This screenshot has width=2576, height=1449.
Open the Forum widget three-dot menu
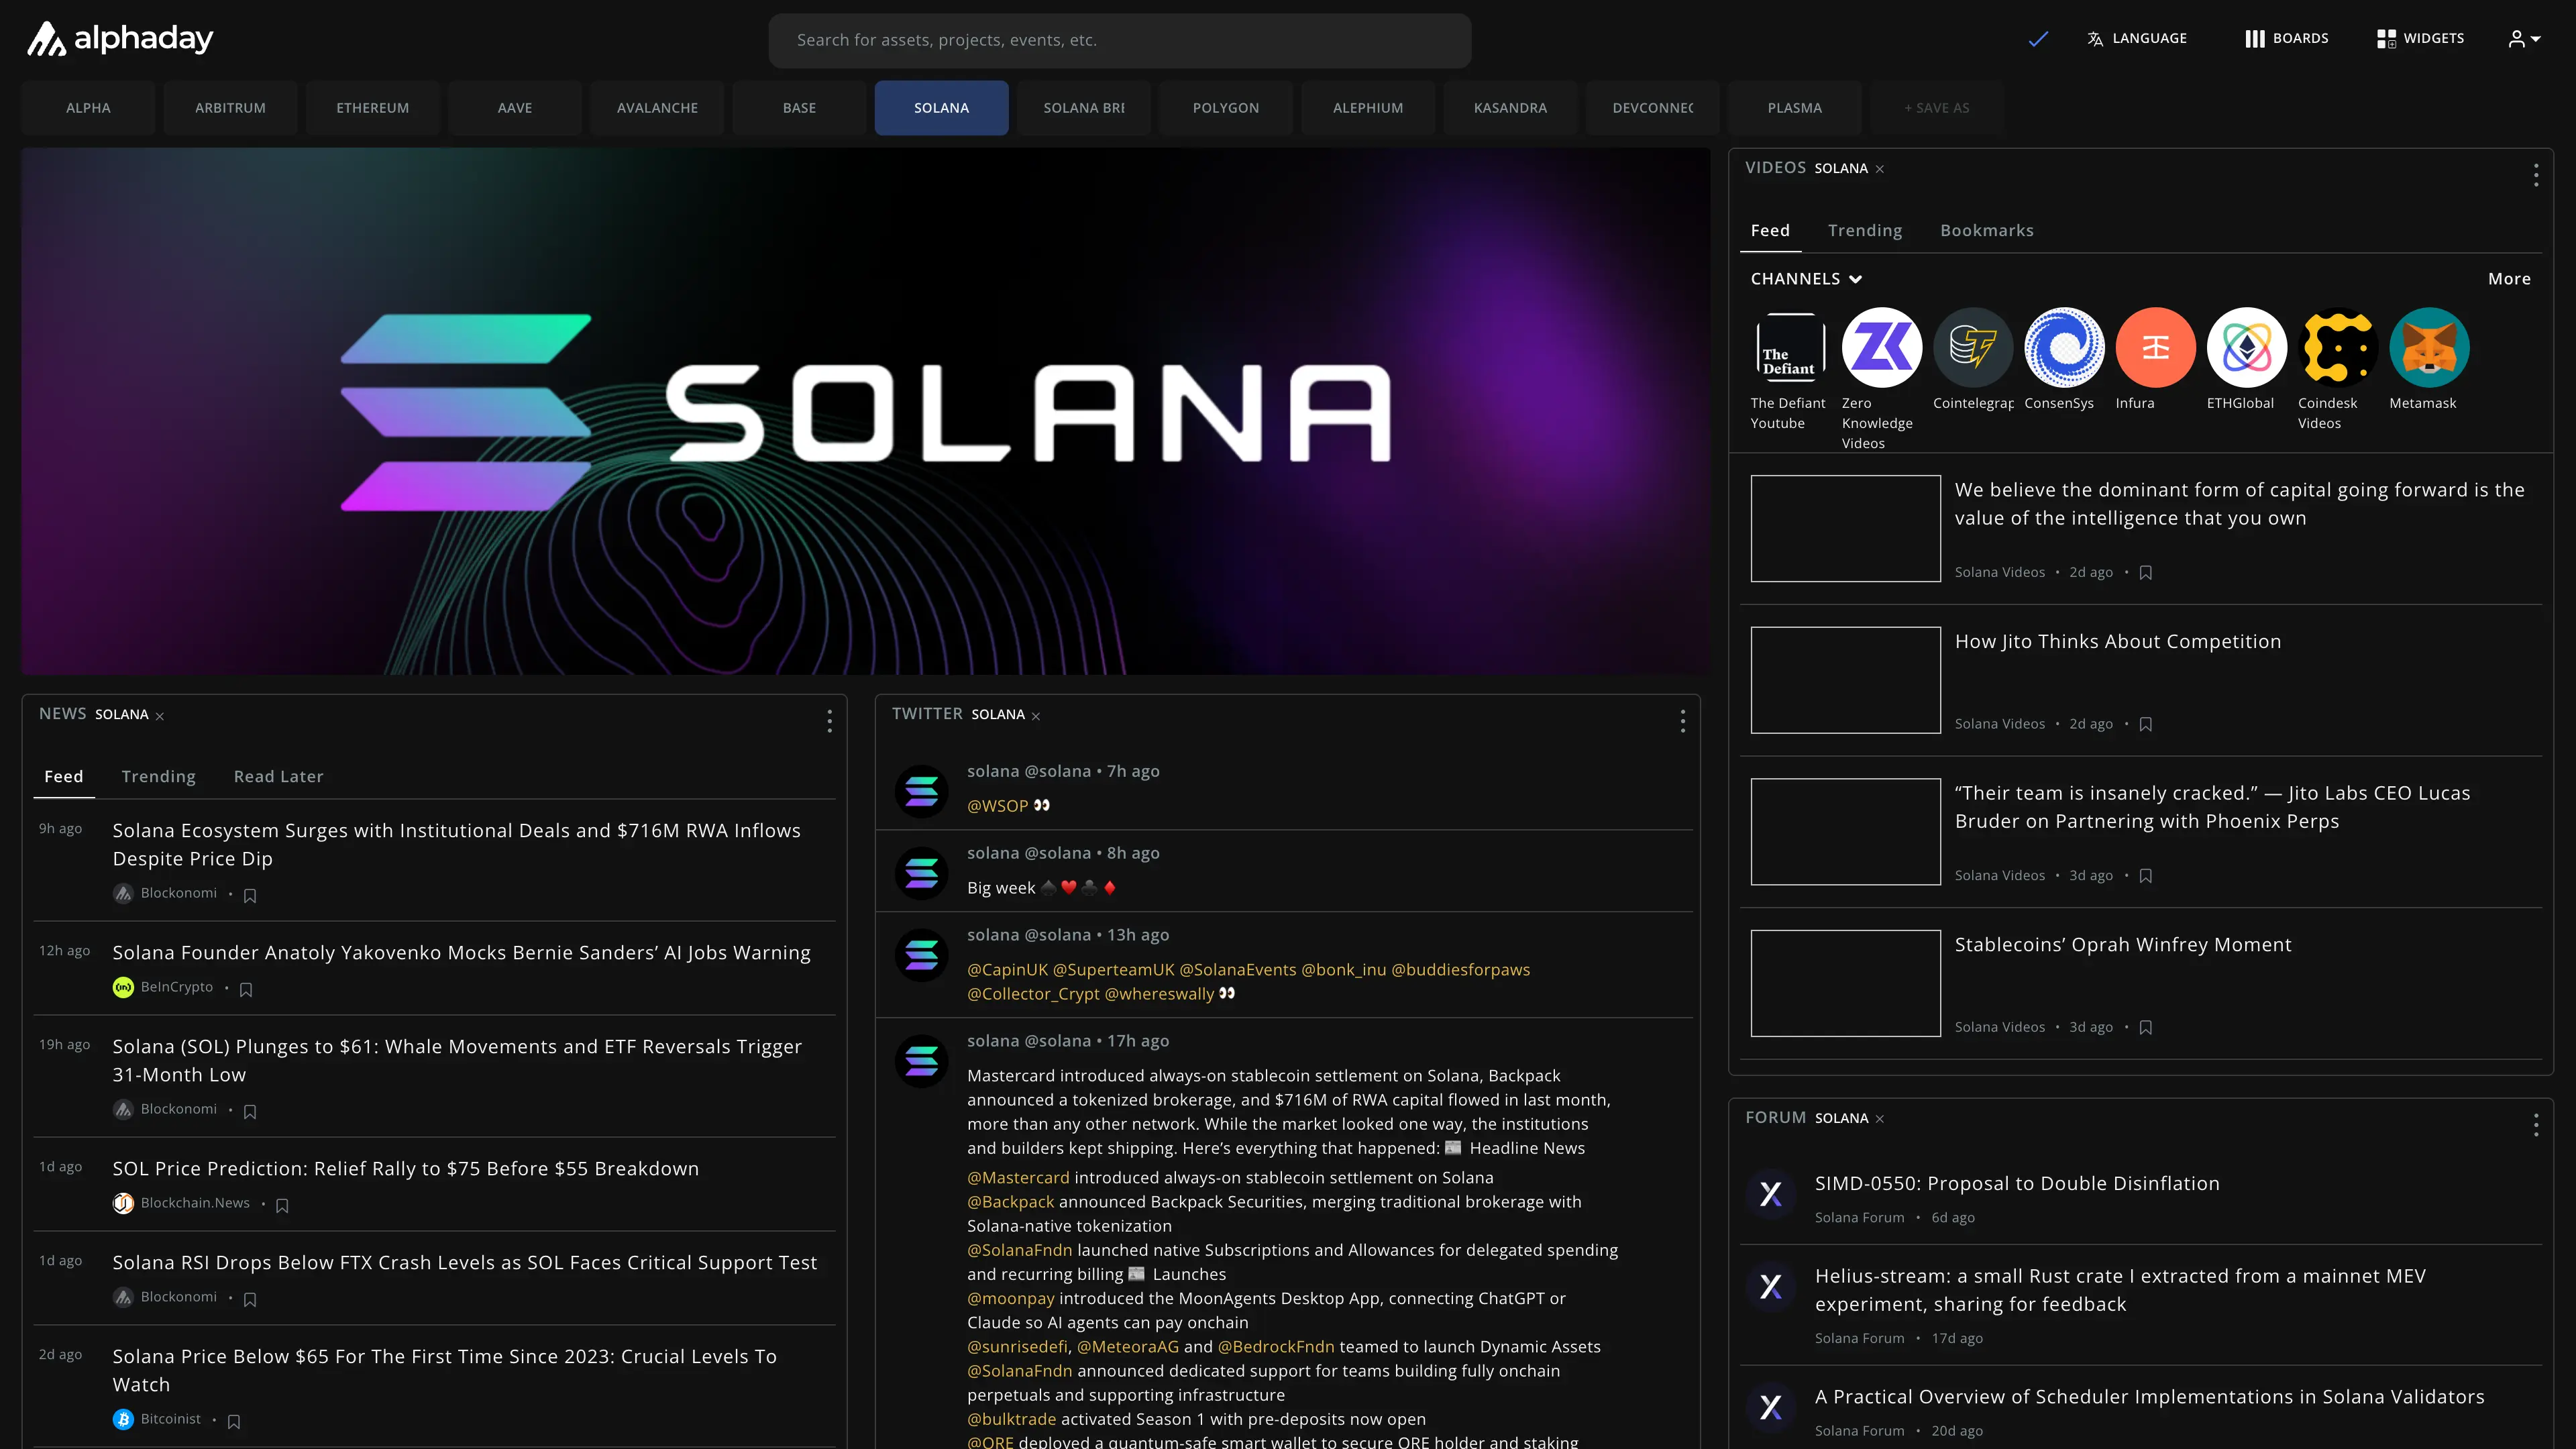(x=2535, y=1125)
